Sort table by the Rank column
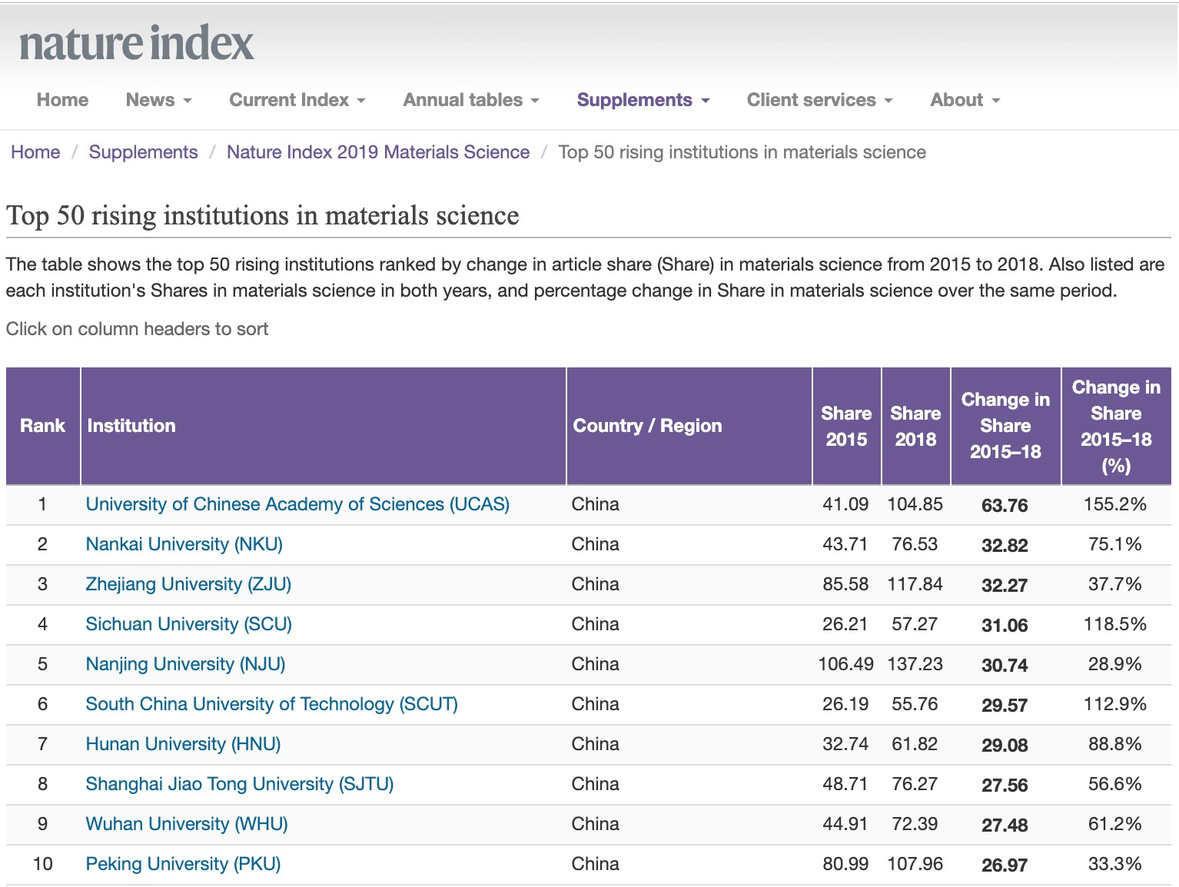The height and width of the screenshot is (887, 1179). (x=43, y=426)
